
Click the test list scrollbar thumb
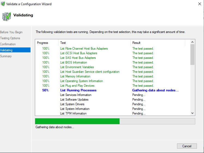click(192, 55)
